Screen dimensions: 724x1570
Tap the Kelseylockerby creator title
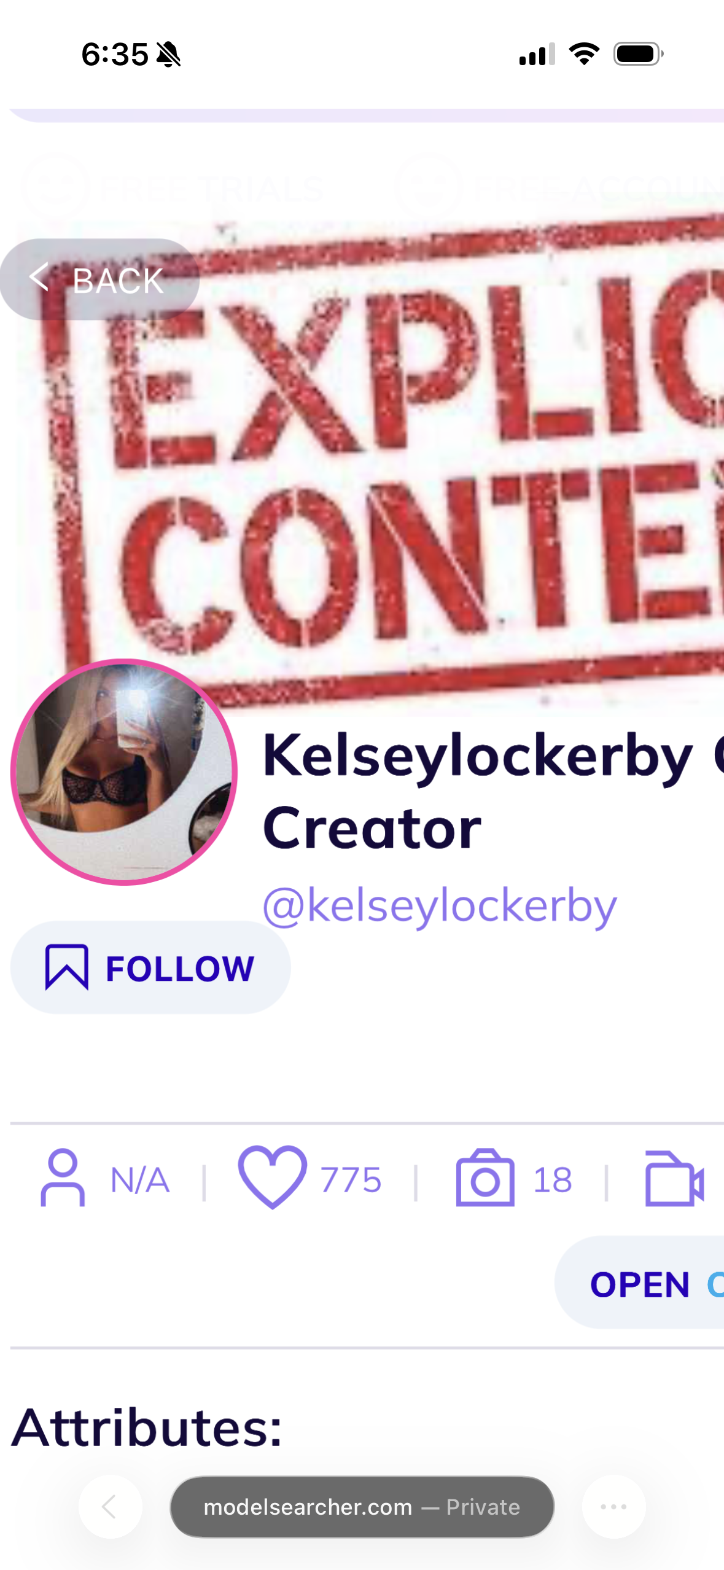click(x=491, y=792)
